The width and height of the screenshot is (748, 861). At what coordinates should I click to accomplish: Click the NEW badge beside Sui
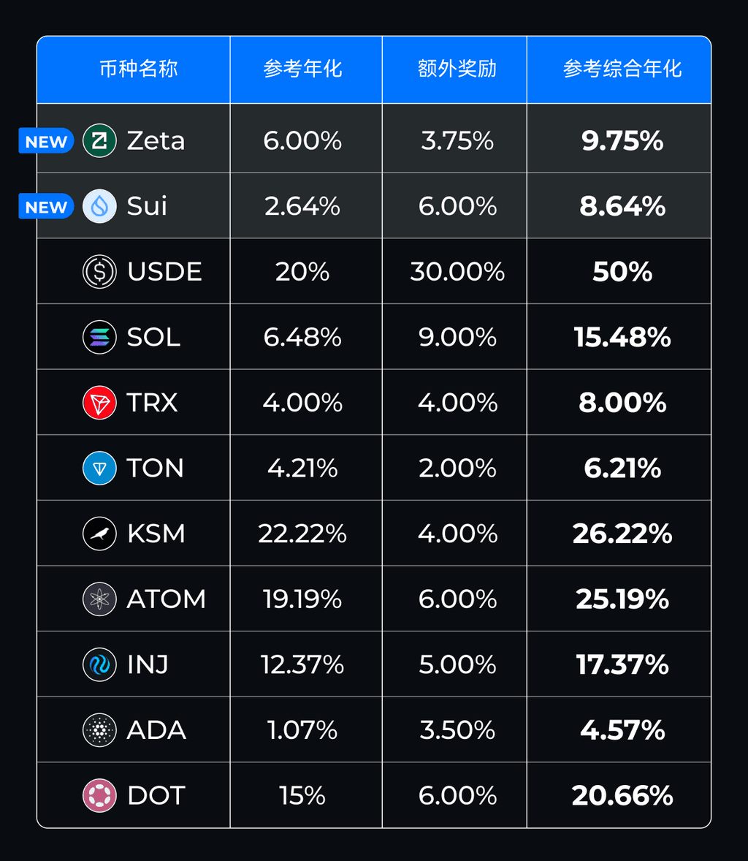[46, 207]
